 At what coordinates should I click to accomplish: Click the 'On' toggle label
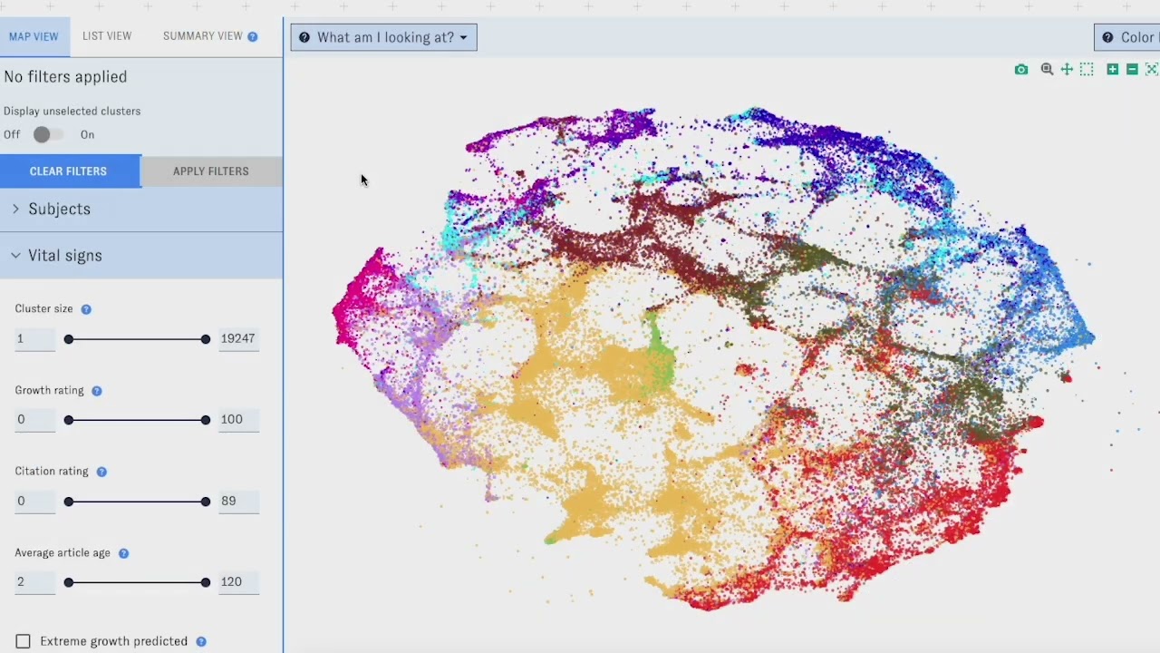87,134
